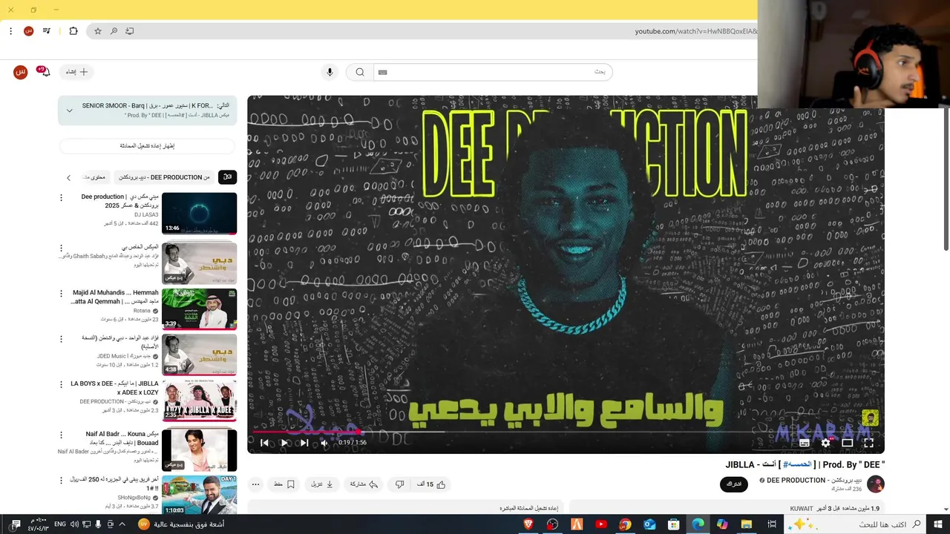Open File Explorer from the taskbar

click(747, 524)
